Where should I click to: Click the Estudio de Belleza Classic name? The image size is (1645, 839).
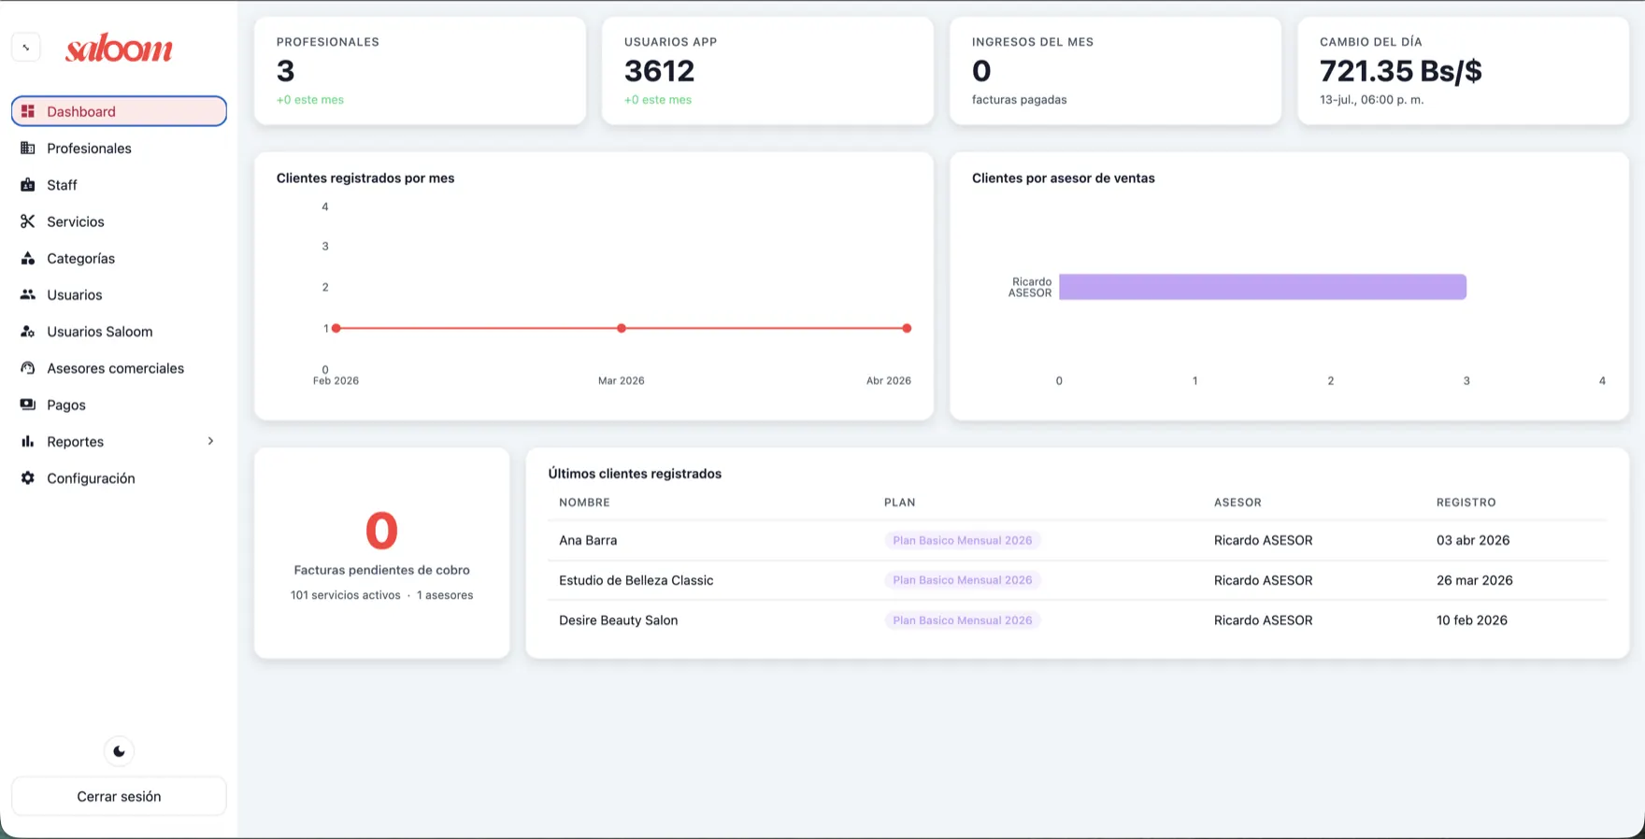(636, 580)
